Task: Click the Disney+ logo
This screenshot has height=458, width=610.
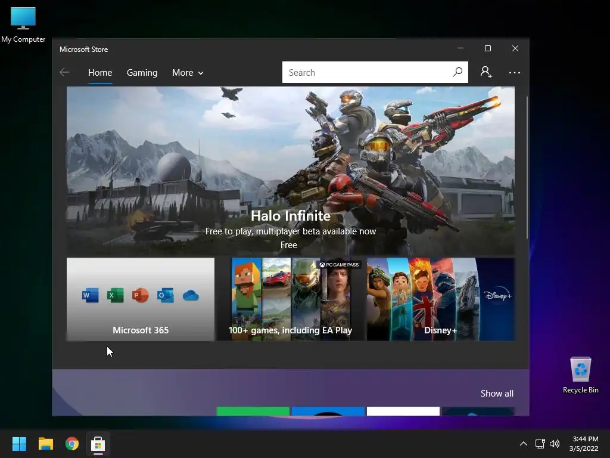Action: (498, 295)
